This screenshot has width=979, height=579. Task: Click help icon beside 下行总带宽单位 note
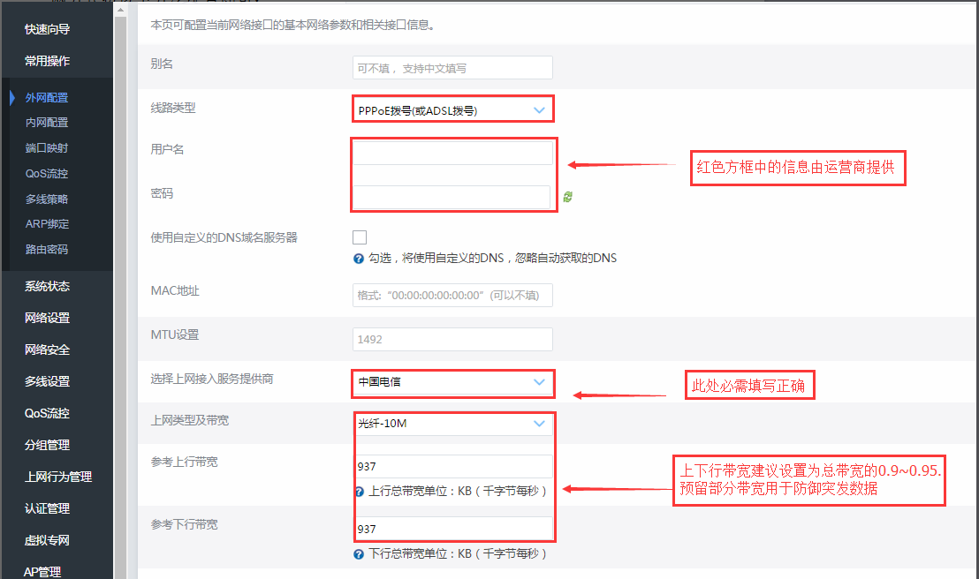point(359,554)
